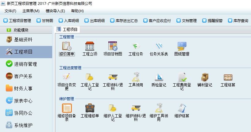251x132 pixels.
Task: Open the 项目任务变更 icon
Action: [x=67, y=77]
